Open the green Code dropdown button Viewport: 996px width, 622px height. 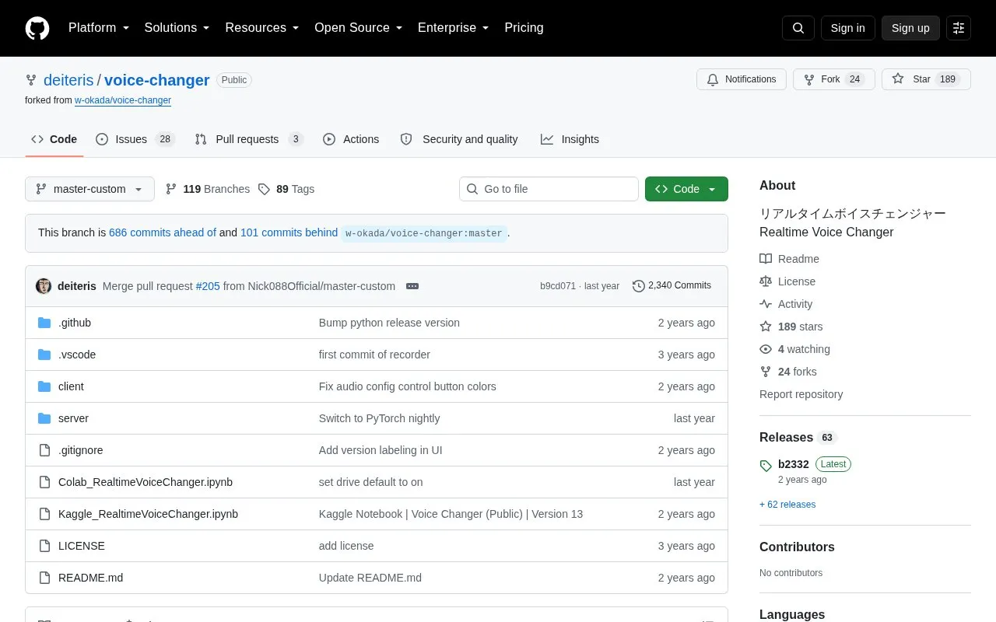(x=686, y=189)
